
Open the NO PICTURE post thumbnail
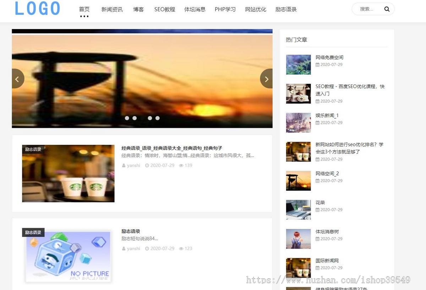(x=68, y=256)
